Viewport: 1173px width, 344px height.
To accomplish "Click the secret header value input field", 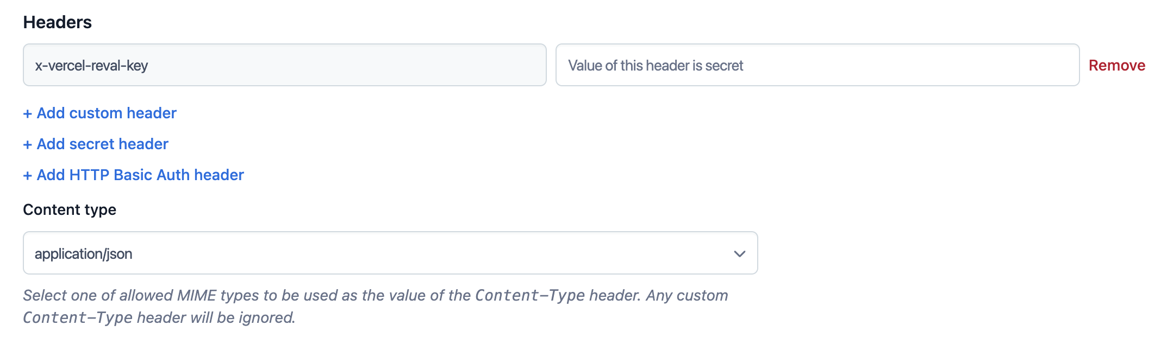I will 818,65.
